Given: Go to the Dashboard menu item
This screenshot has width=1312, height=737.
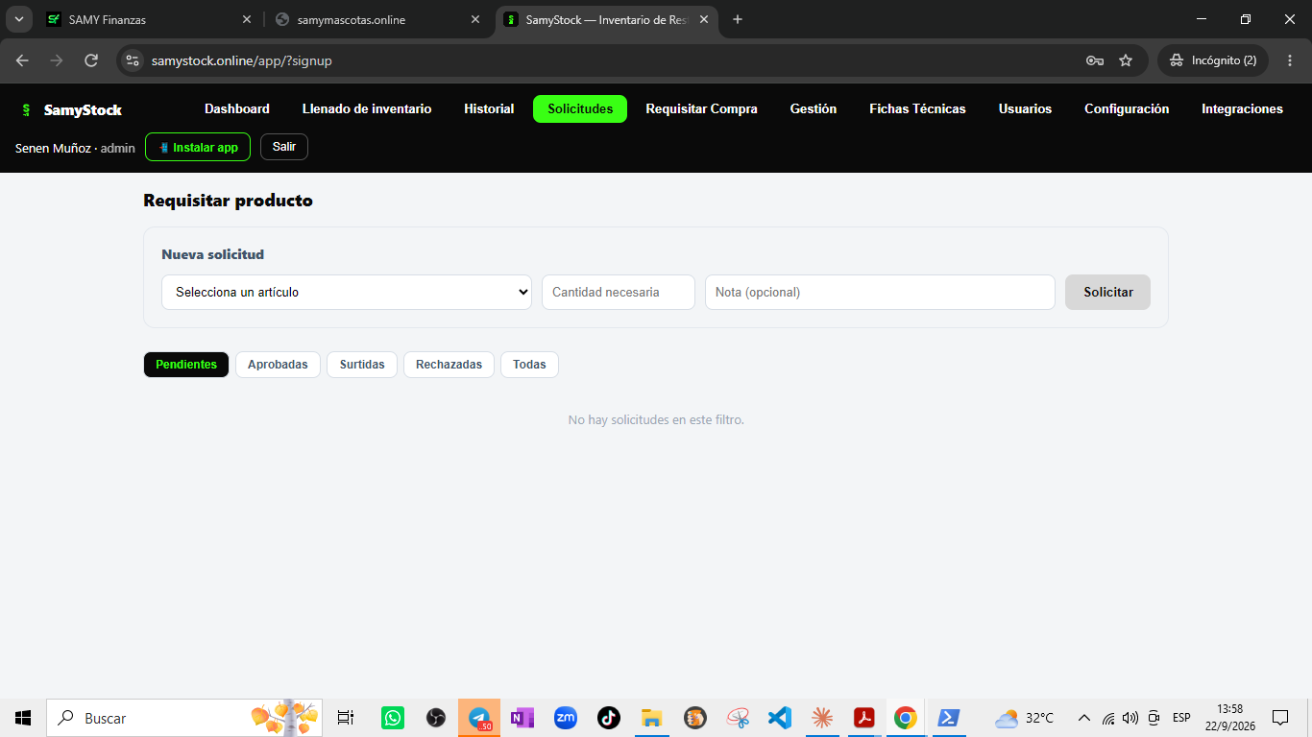Looking at the screenshot, I should (x=237, y=109).
